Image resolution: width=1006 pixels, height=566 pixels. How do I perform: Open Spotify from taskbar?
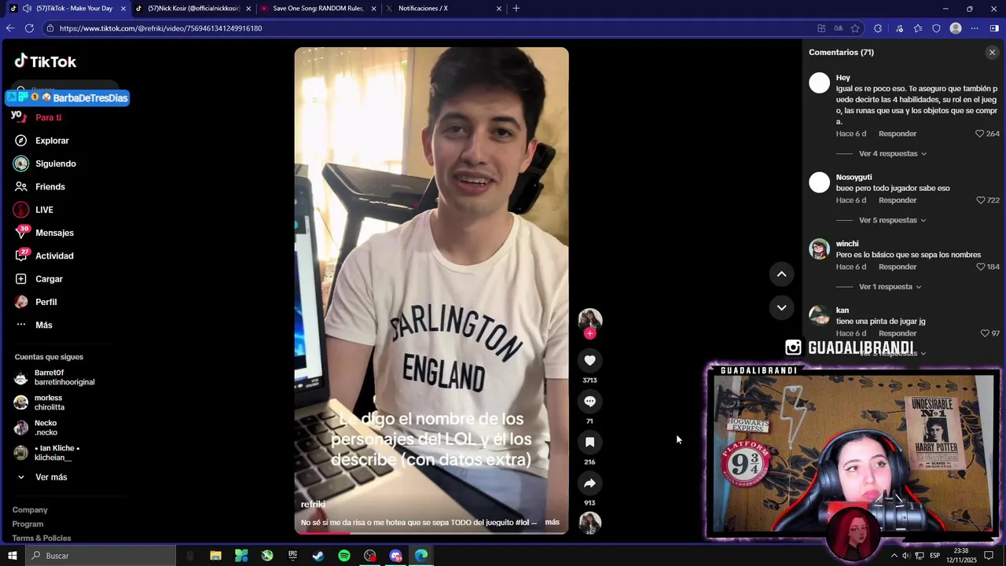tap(344, 556)
